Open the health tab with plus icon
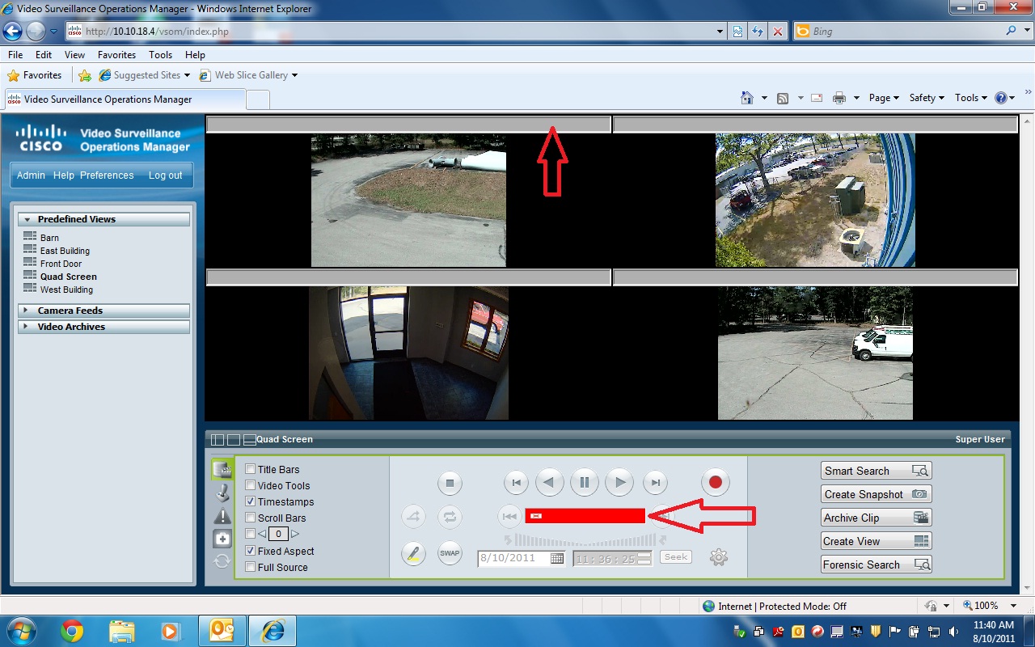Image resolution: width=1035 pixels, height=647 pixels. click(222, 539)
